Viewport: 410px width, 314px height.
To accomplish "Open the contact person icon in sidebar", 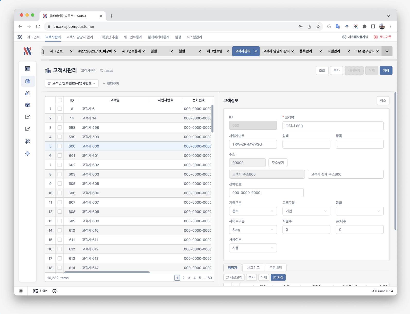I will tap(28, 93).
